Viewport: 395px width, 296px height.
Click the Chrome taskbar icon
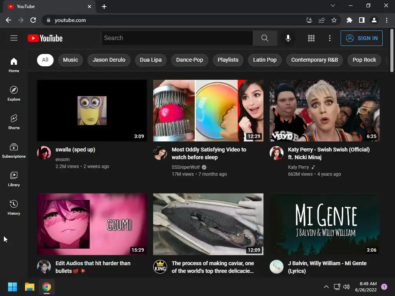point(47,287)
